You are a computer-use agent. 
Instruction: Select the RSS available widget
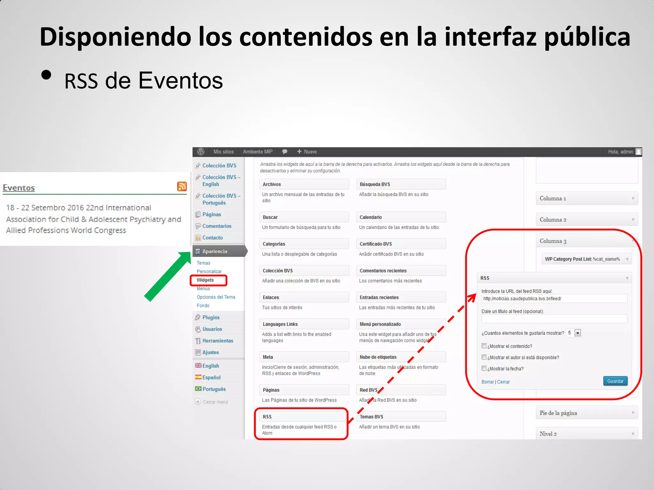[x=304, y=417]
